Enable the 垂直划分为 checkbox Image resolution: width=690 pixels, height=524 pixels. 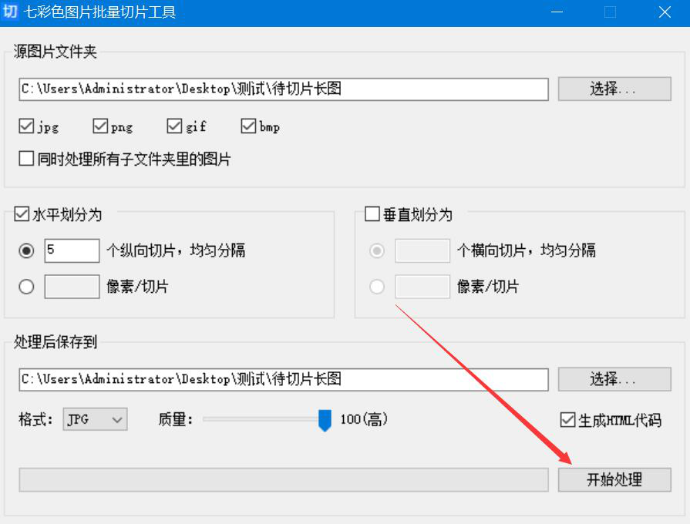point(372,214)
